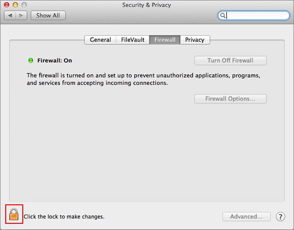Click the green firewall status indicator
Screen dimensions: 294x230
pyautogui.click(x=30, y=60)
